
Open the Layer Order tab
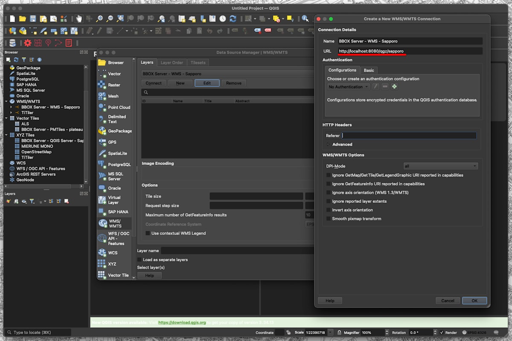[x=172, y=63]
